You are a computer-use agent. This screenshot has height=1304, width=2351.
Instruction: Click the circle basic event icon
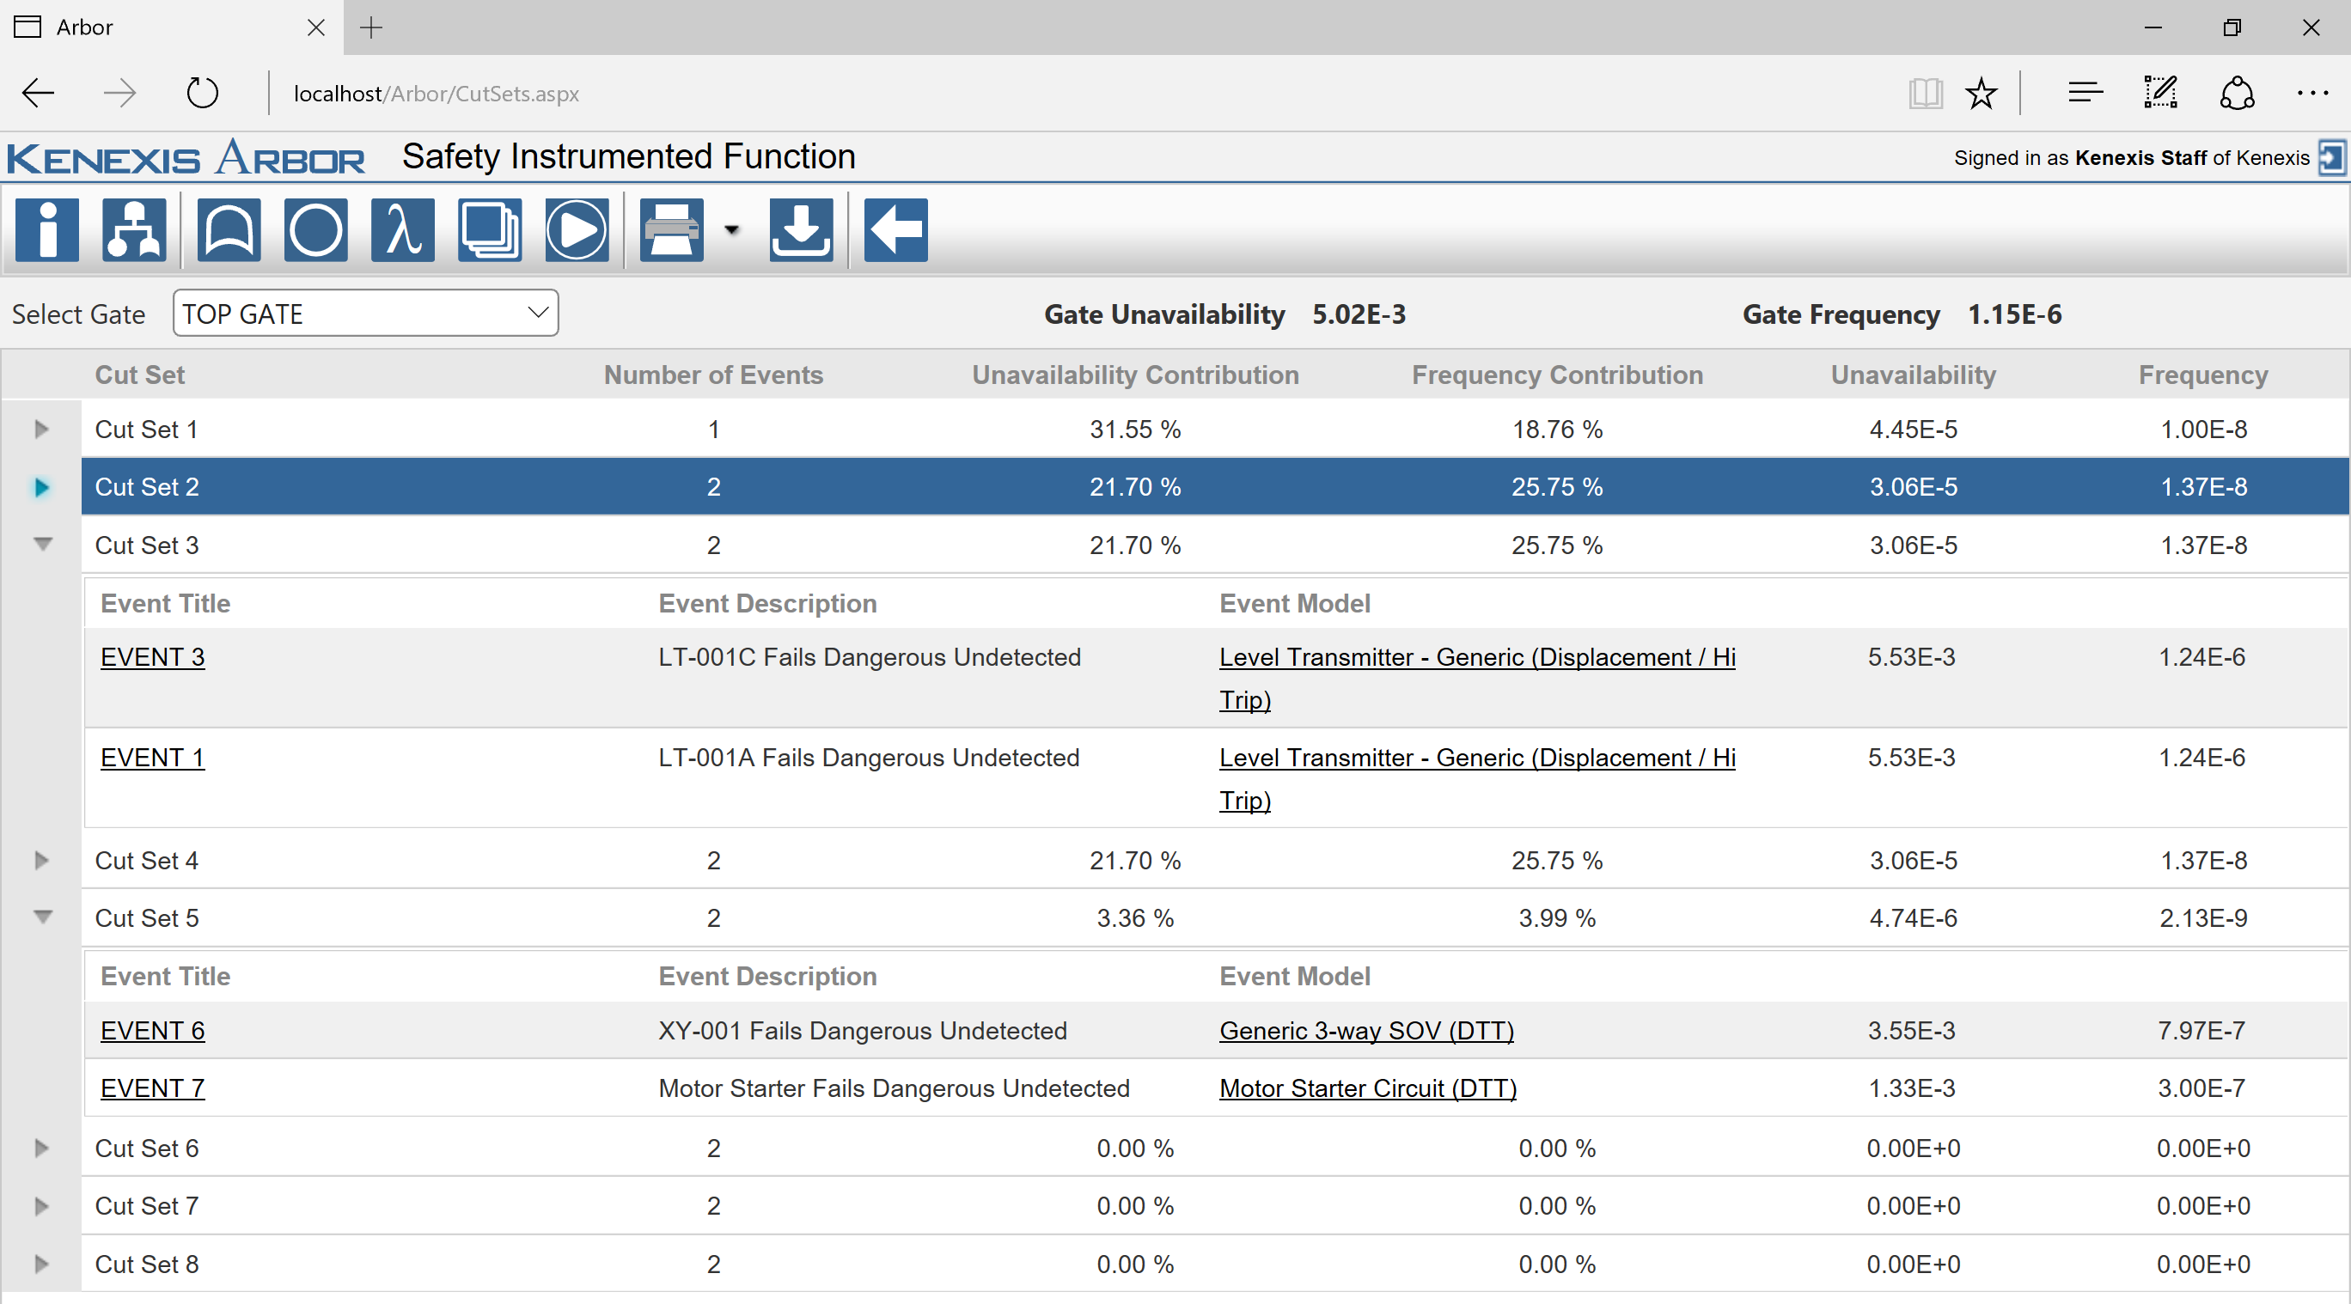pyautogui.click(x=314, y=230)
